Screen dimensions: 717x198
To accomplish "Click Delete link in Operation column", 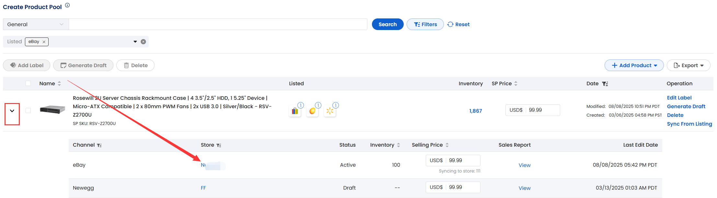I will tap(675, 115).
